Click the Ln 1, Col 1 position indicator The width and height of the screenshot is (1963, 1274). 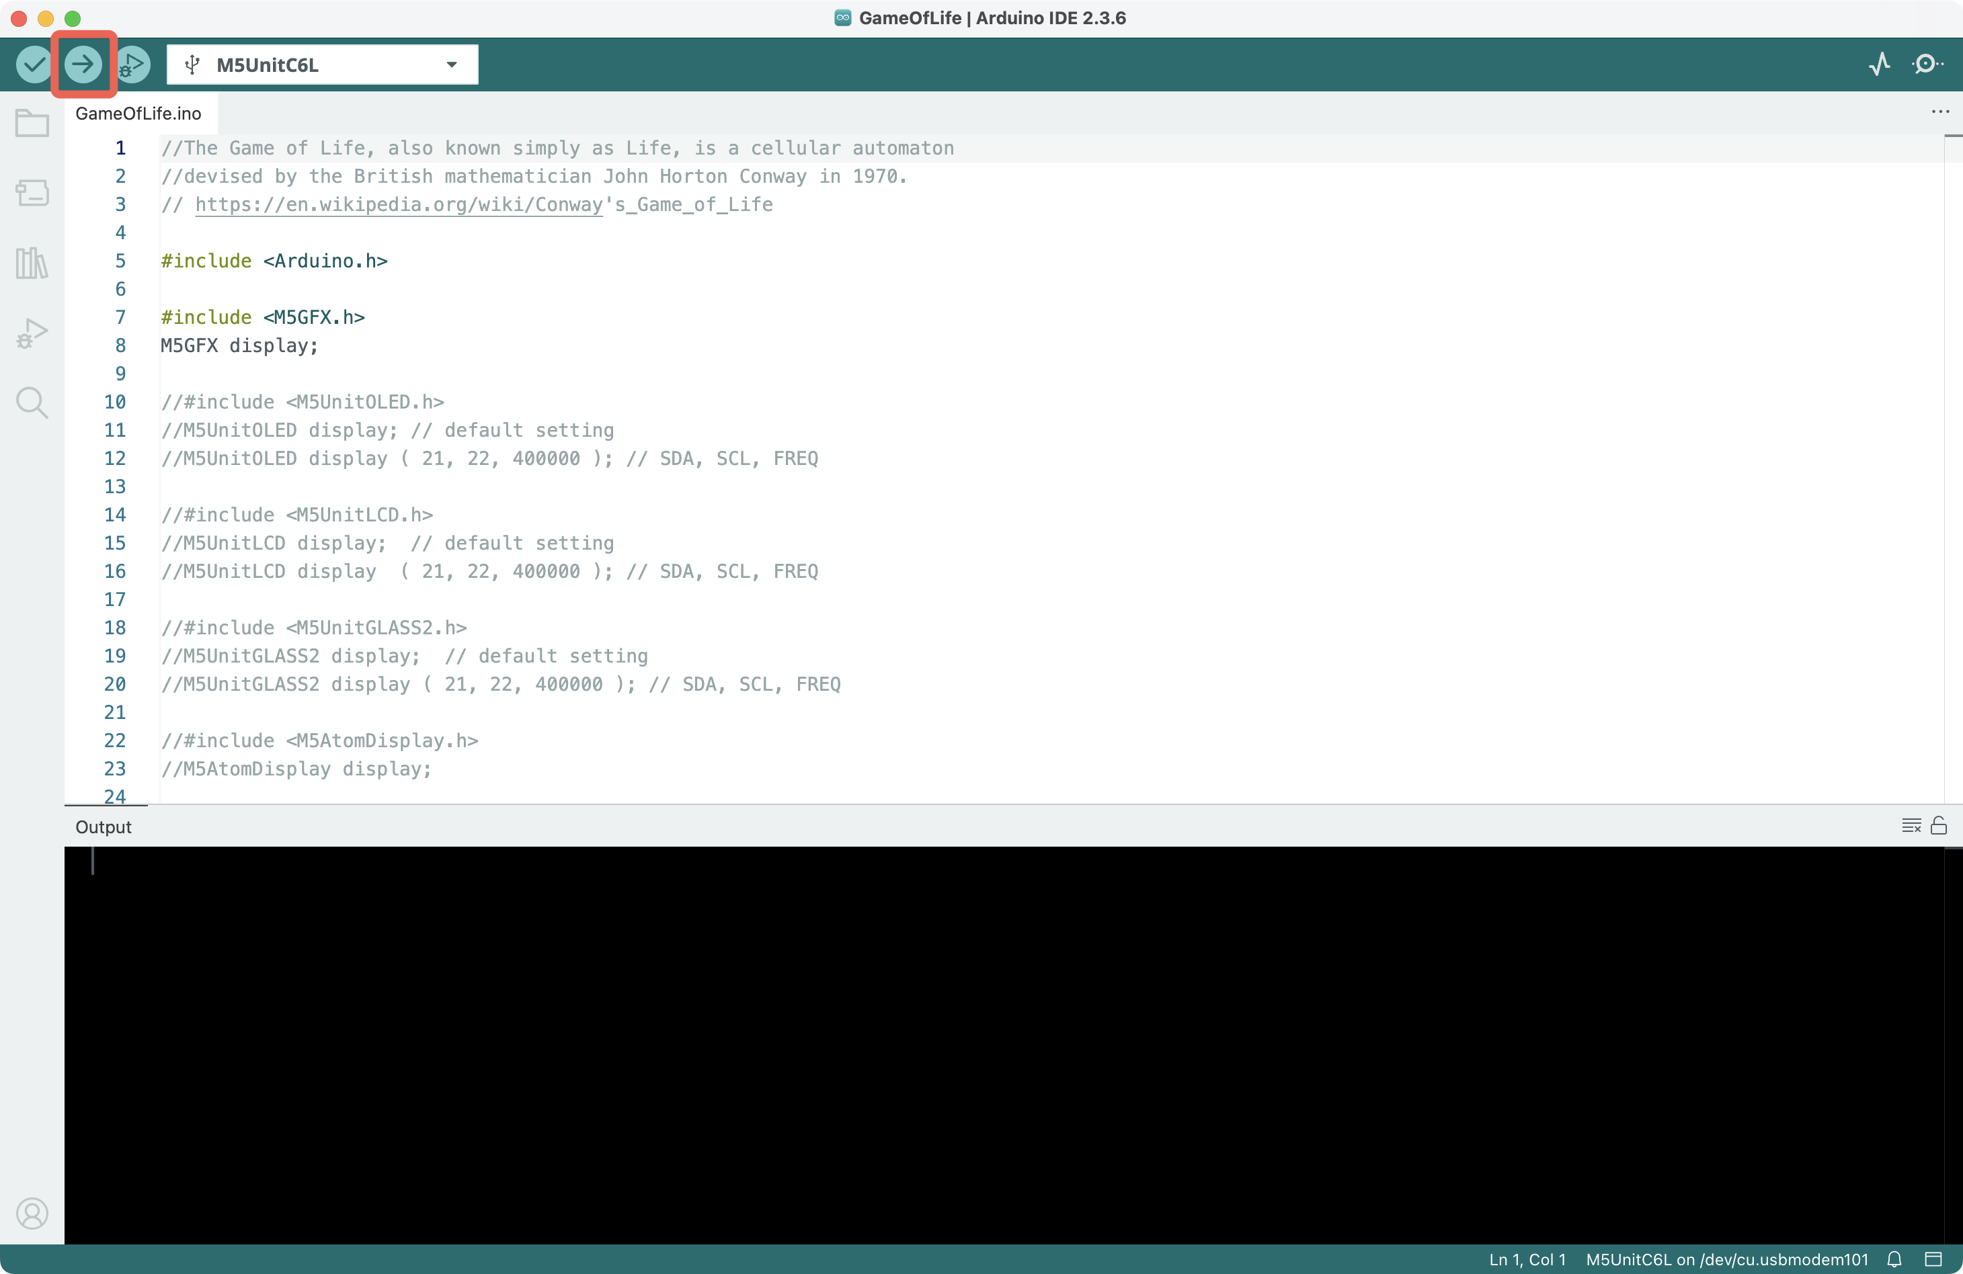click(x=1527, y=1259)
